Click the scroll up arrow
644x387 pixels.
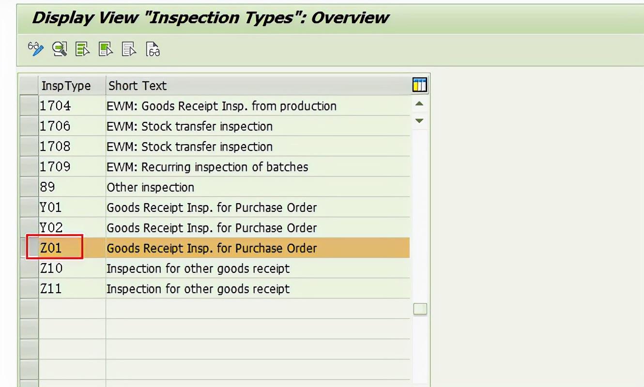click(x=419, y=104)
